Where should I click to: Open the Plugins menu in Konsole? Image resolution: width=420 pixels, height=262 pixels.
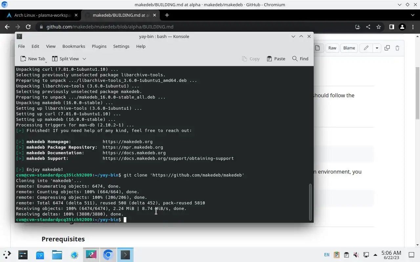pyautogui.click(x=99, y=46)
